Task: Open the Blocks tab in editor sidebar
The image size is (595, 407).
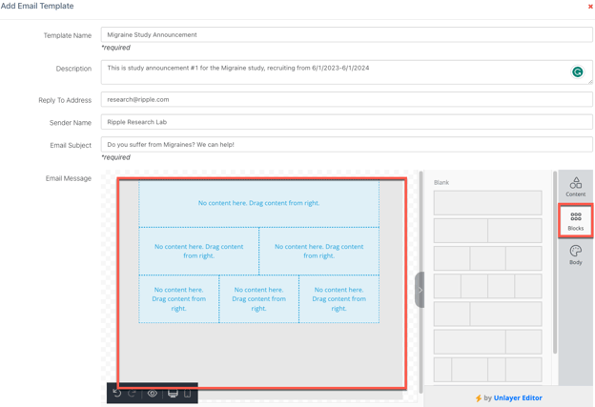Action: [x=575, y=221]
